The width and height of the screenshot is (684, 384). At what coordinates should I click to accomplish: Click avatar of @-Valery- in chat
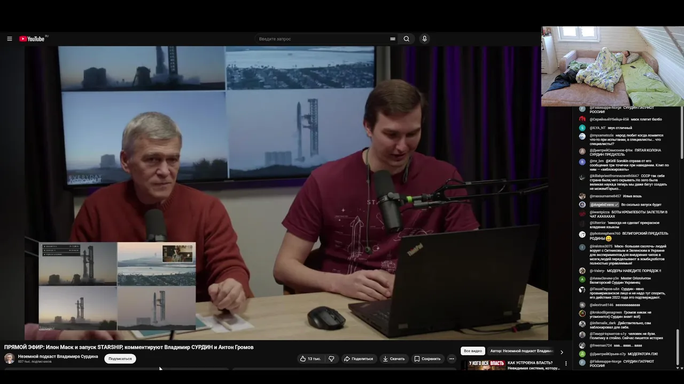click(x=582, y=271)
